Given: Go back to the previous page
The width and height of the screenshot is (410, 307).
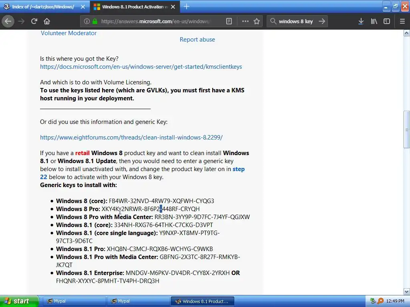Looking at the screenshot, I should (x=8, y=21).
